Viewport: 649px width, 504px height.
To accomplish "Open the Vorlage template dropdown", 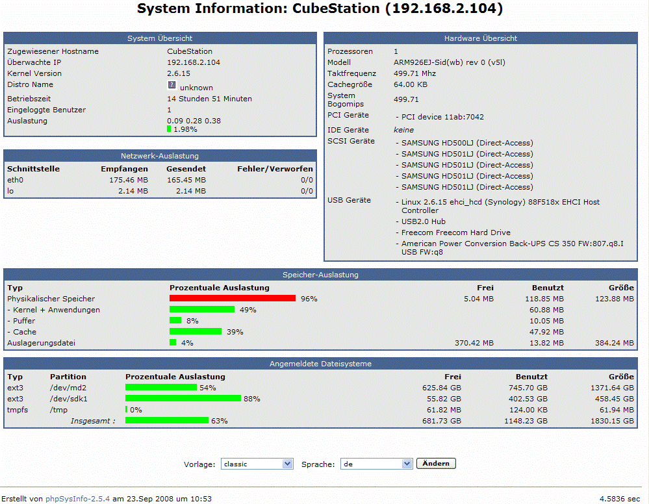I will point(257,464).
